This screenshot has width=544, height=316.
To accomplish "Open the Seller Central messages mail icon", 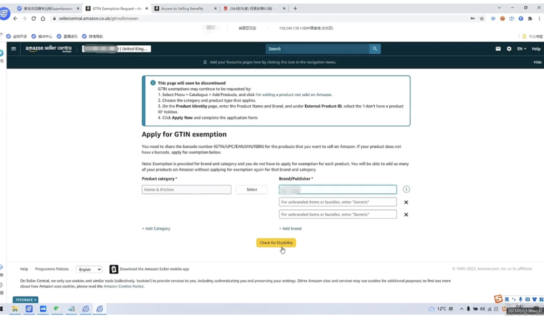I will [498, 48].
